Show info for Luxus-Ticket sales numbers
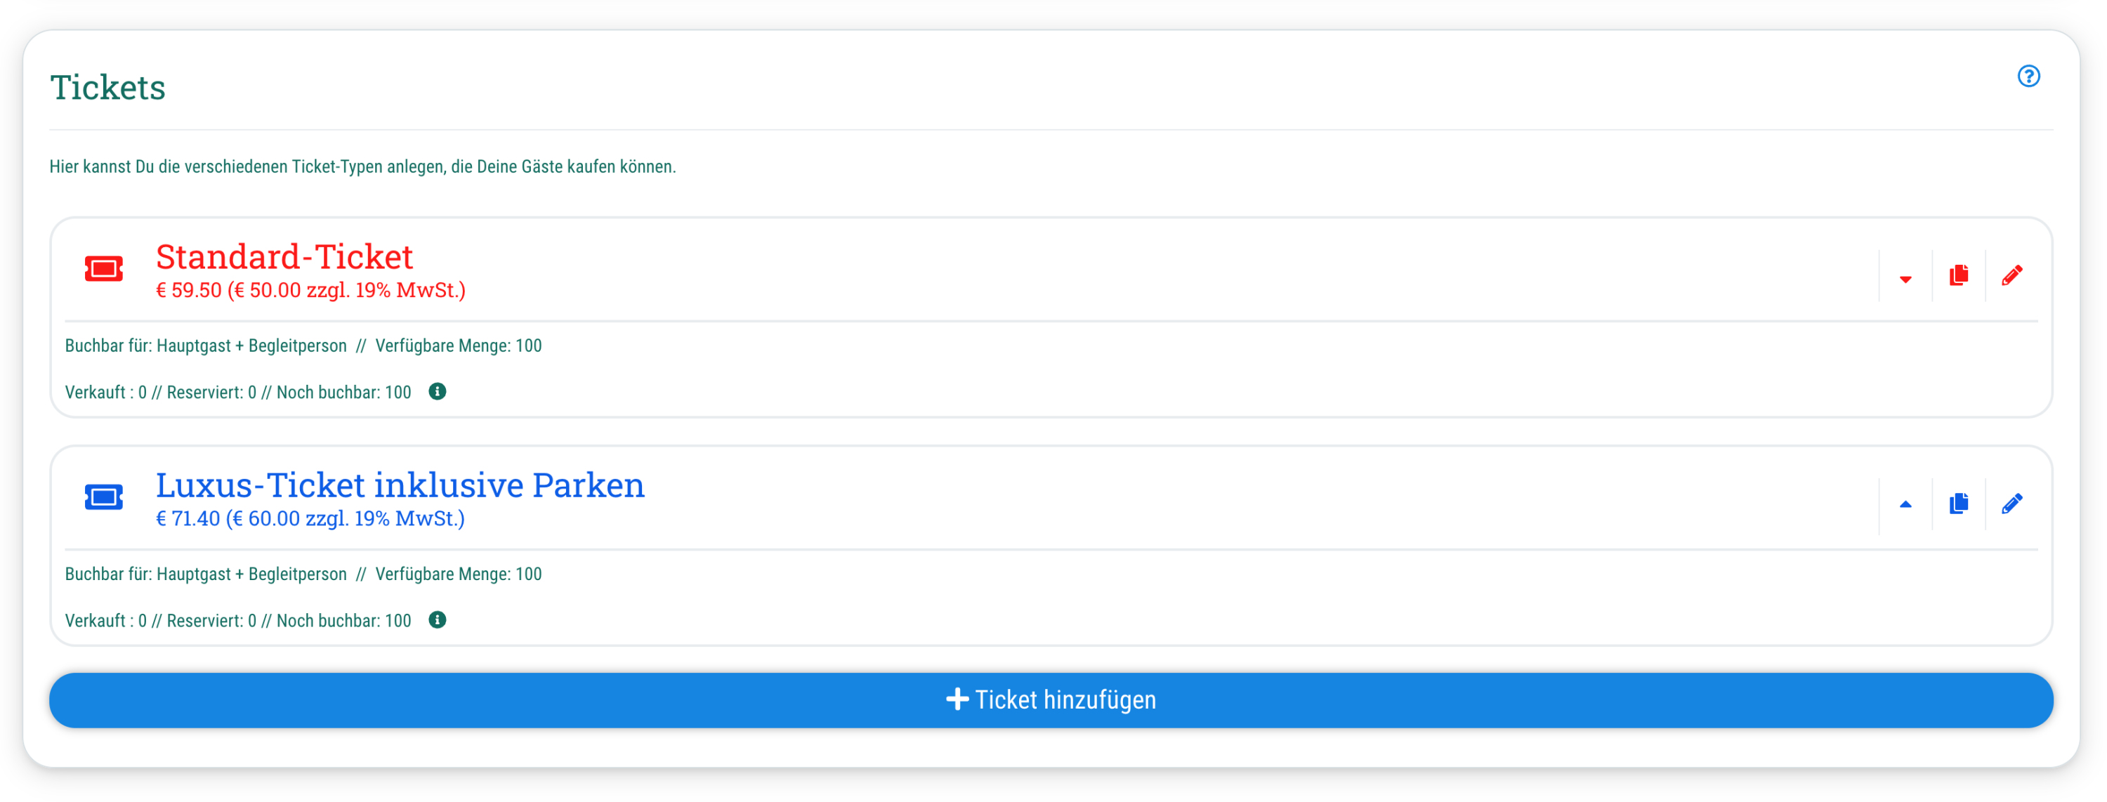The height and width of the screenshot is (802, 2107). (x=438, y=619)
